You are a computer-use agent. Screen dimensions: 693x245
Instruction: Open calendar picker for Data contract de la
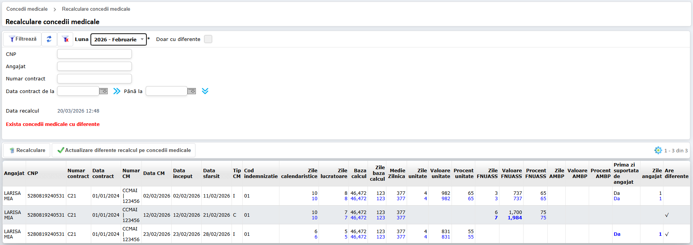[103, 91]
